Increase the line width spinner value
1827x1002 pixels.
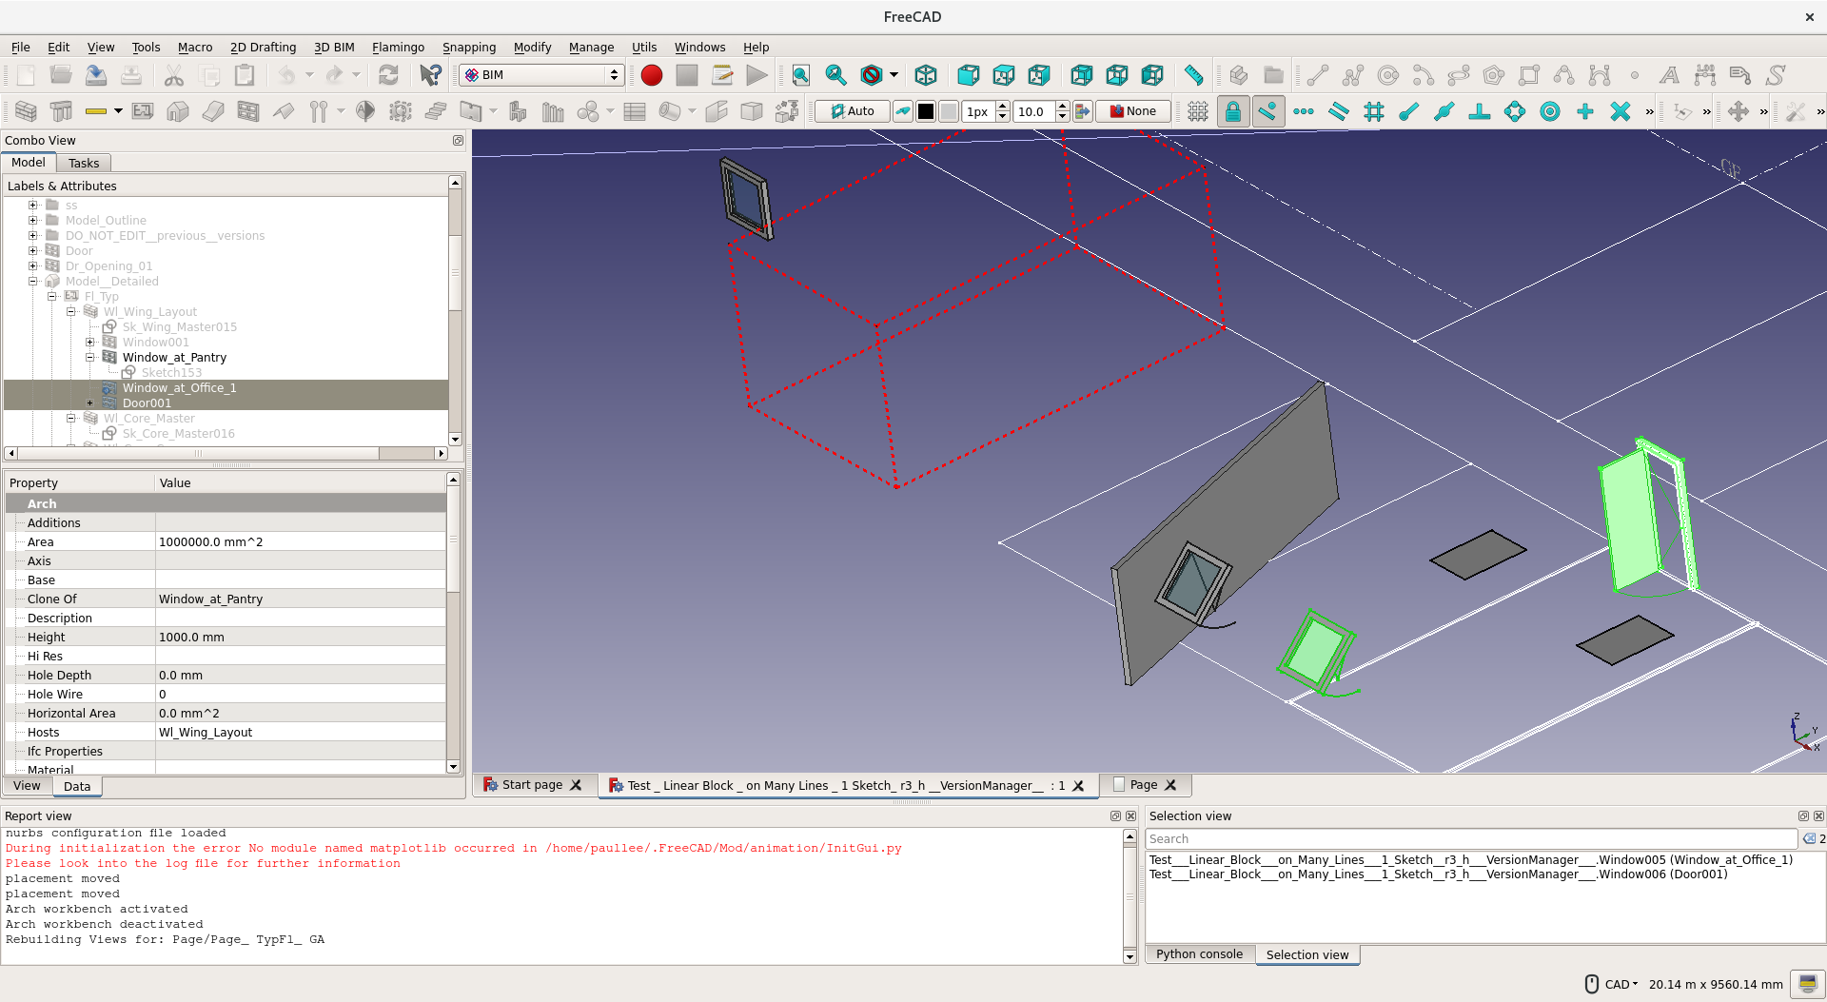coord(1002,107)
